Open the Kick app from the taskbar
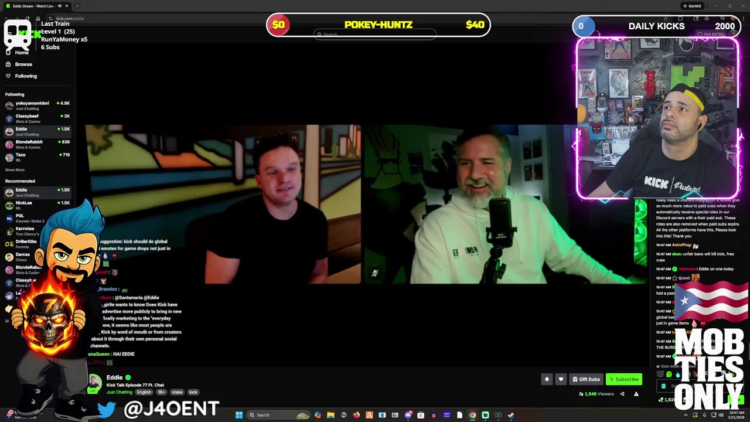 coord(485,415)
